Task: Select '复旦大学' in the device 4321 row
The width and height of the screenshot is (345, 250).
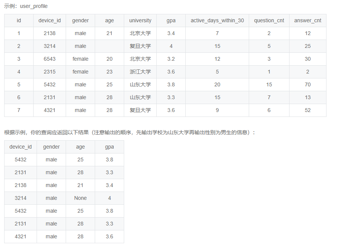Action: (140, 110)
